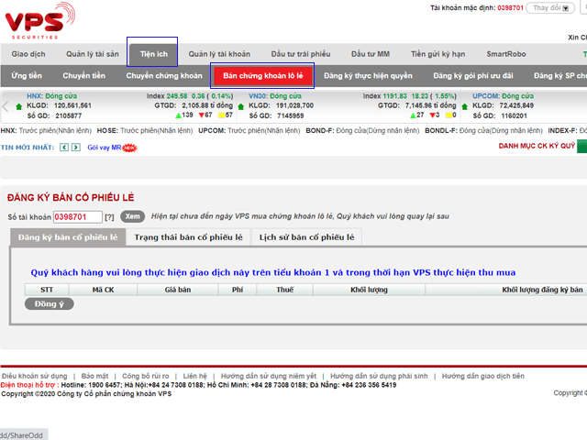Select Chuyển chứng khoán submenu item
587x440 pixels.
pos(164,76)
